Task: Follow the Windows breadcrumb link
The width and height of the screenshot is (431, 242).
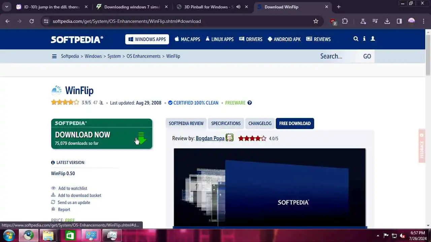Action: (93, 56)
